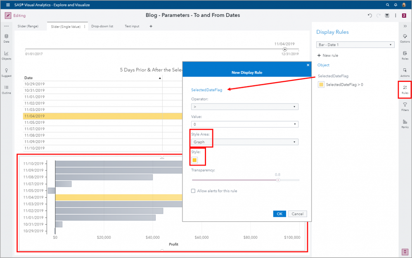The image size is (412, 258).
Task: Sort the Date column using its arrow
Action: coord(160,78)
